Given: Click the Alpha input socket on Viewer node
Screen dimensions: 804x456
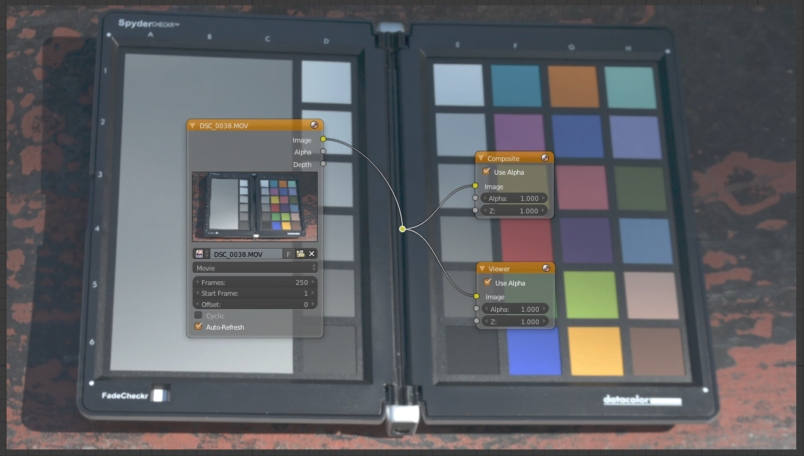Looking at the screenshot, I should (476, 309).
